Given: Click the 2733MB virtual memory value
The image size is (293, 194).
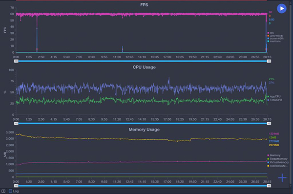Looking at the screenshot, I should tap(274, 141).
